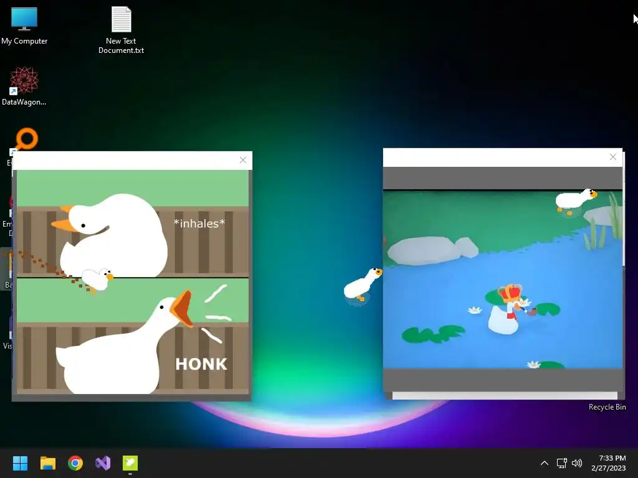Click the HONK goose meme image

click(133, 282)
